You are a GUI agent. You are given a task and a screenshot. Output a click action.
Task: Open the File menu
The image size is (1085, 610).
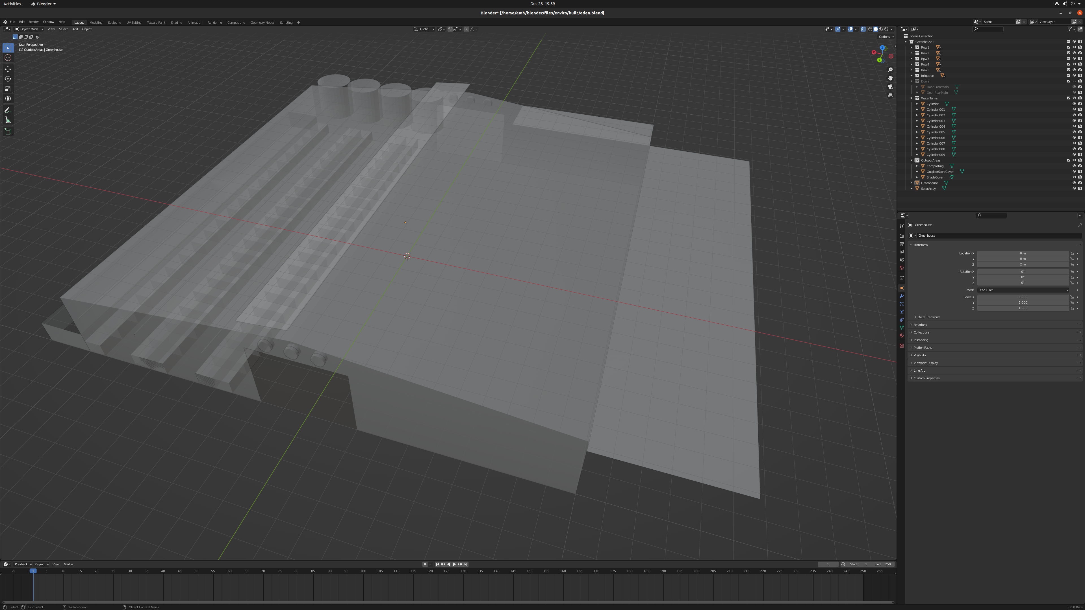click(12, 22)
